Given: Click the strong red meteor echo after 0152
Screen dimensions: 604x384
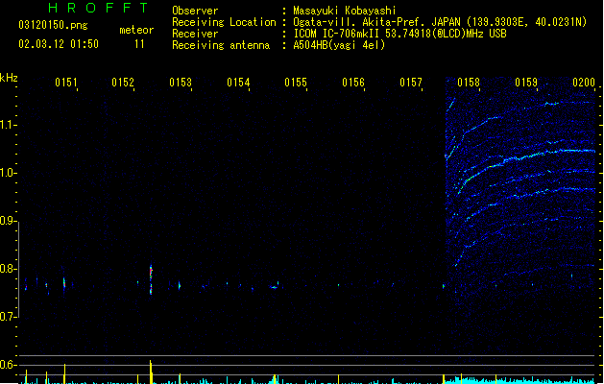Looking at the screenshot, I should coord(151,278).
